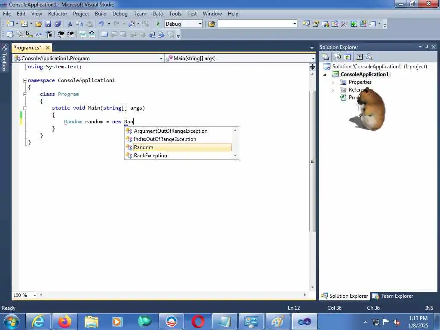Image resolution: width=440 pixels, height=330 pixels.
Task: Comment out the selected lines icon
Action: (x=82, y=34)
